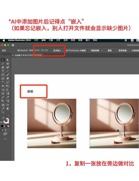The width and height of the screenshot is (139, 181).
Task: Click 在 Photoshop 中编辑 button
Action: tap(76, 51)
